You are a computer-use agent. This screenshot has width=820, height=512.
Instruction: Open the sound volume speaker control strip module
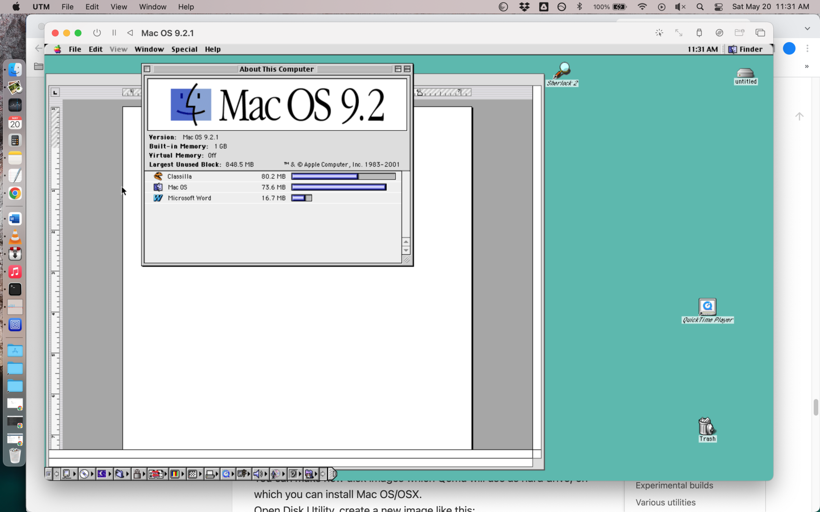257,474
